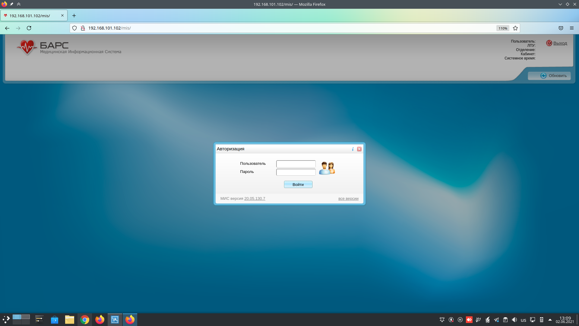Image resolution: width=579 pixels, height=326 pixels.
Task: Open Firefox hamburger menu
Action: [x=572, y=28]
